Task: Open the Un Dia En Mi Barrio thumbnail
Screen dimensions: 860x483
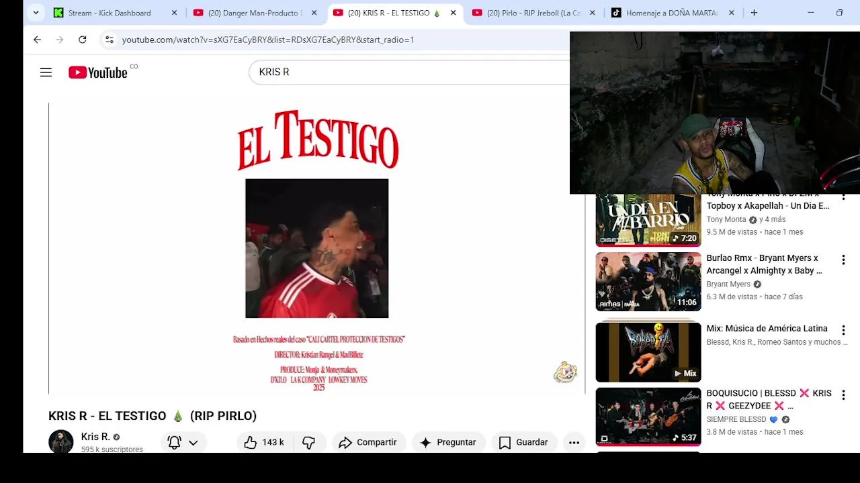Action: coord(648,221)
